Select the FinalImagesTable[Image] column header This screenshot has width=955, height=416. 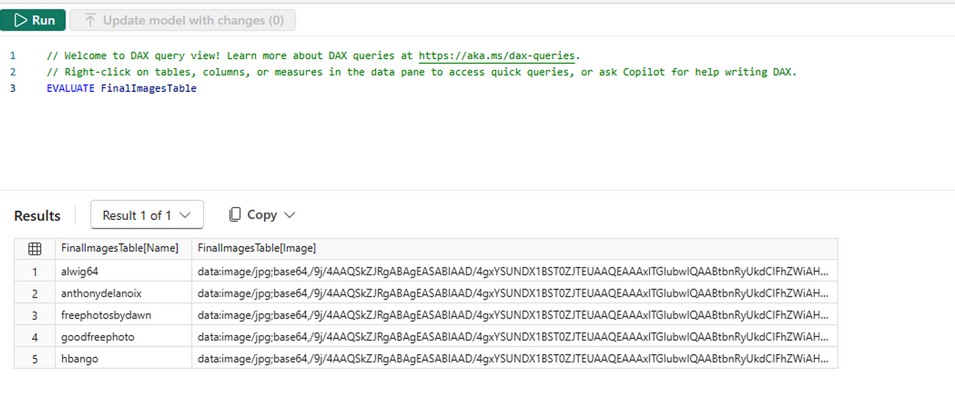coord(514,249)
